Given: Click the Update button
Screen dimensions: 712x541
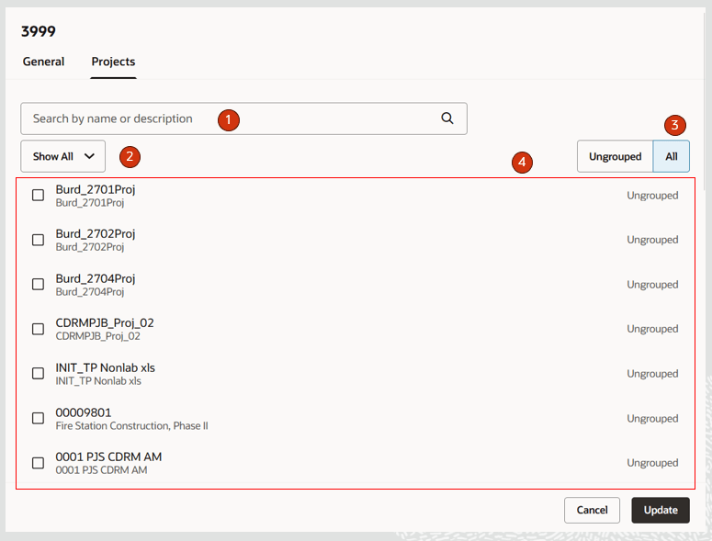Looking at the screenshot, I should [661, 510].
